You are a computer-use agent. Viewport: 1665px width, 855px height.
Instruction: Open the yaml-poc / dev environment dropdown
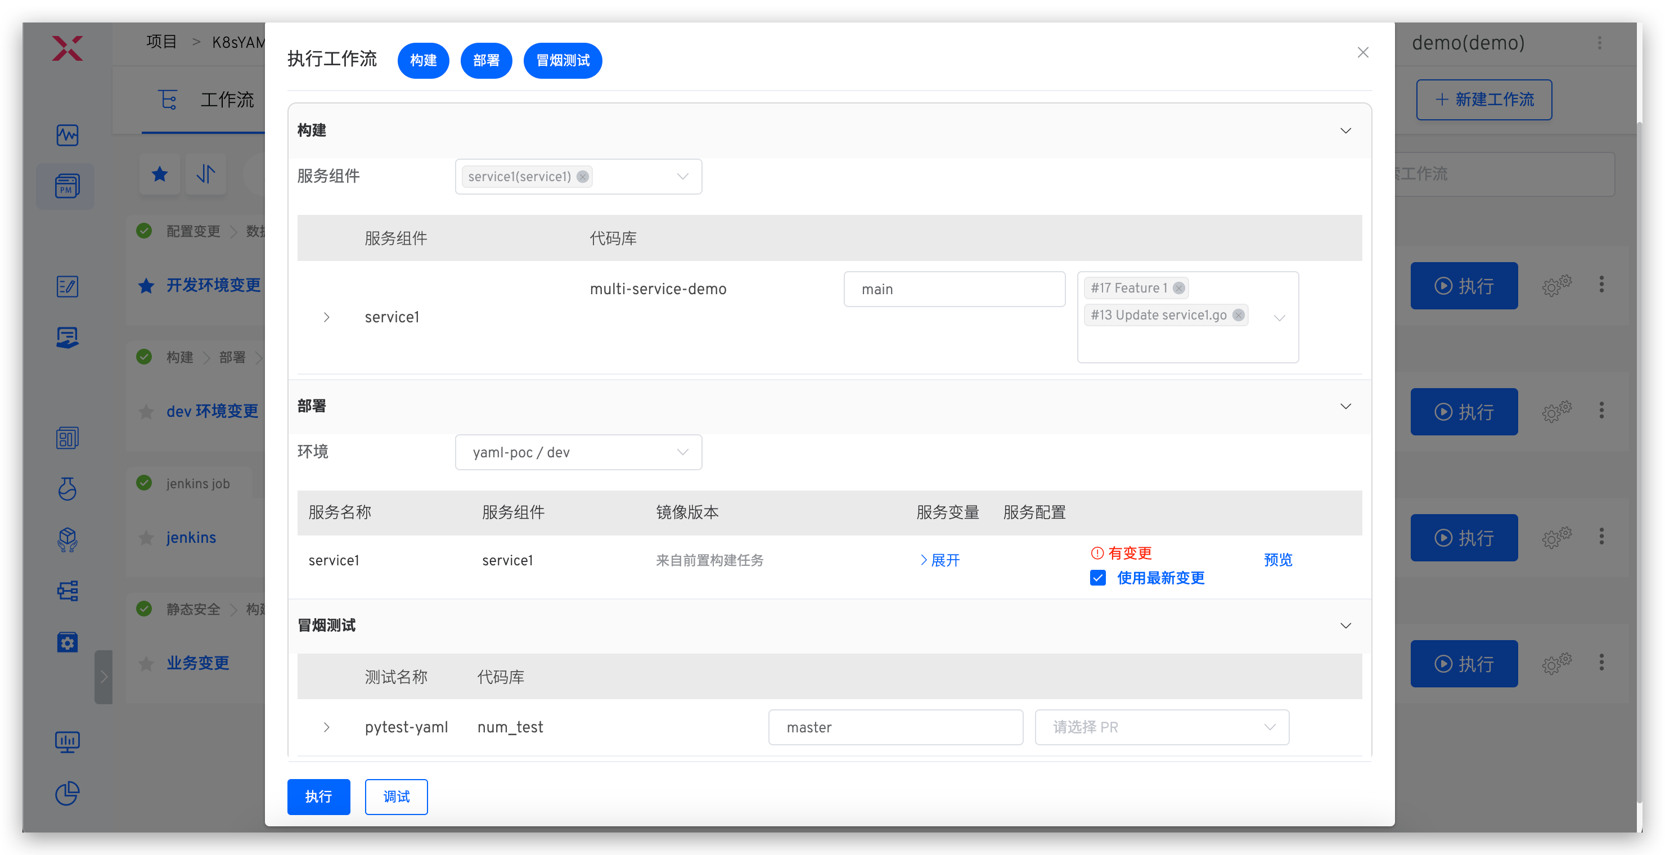point(578,452)
